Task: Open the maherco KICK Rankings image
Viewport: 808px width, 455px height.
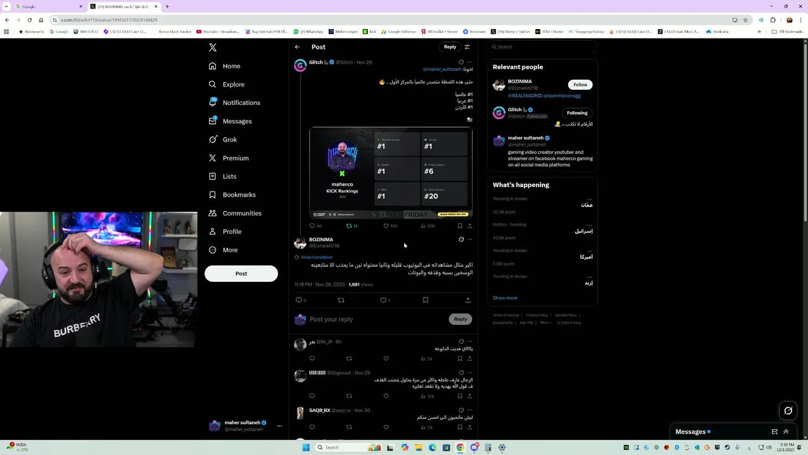Action: 391,173
